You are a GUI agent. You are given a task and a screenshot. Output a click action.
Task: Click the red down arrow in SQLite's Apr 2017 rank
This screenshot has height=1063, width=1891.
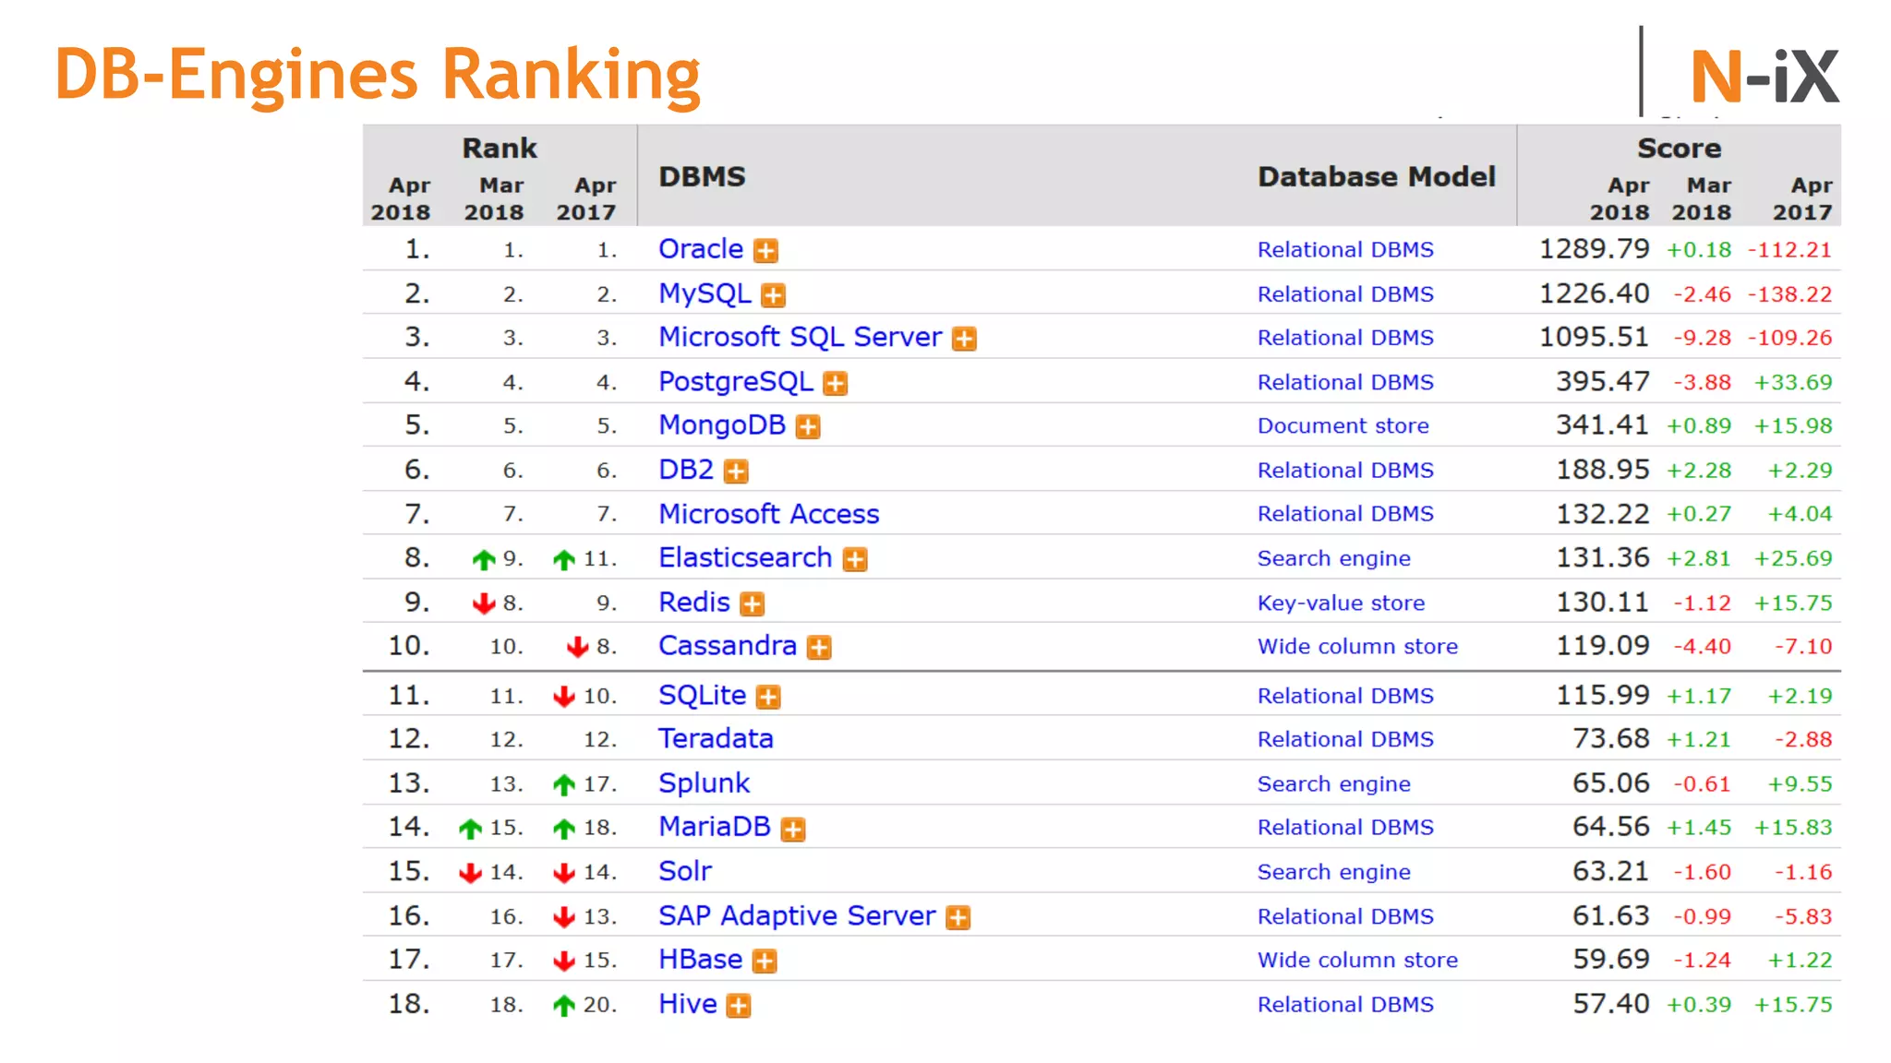click(564, 697)
